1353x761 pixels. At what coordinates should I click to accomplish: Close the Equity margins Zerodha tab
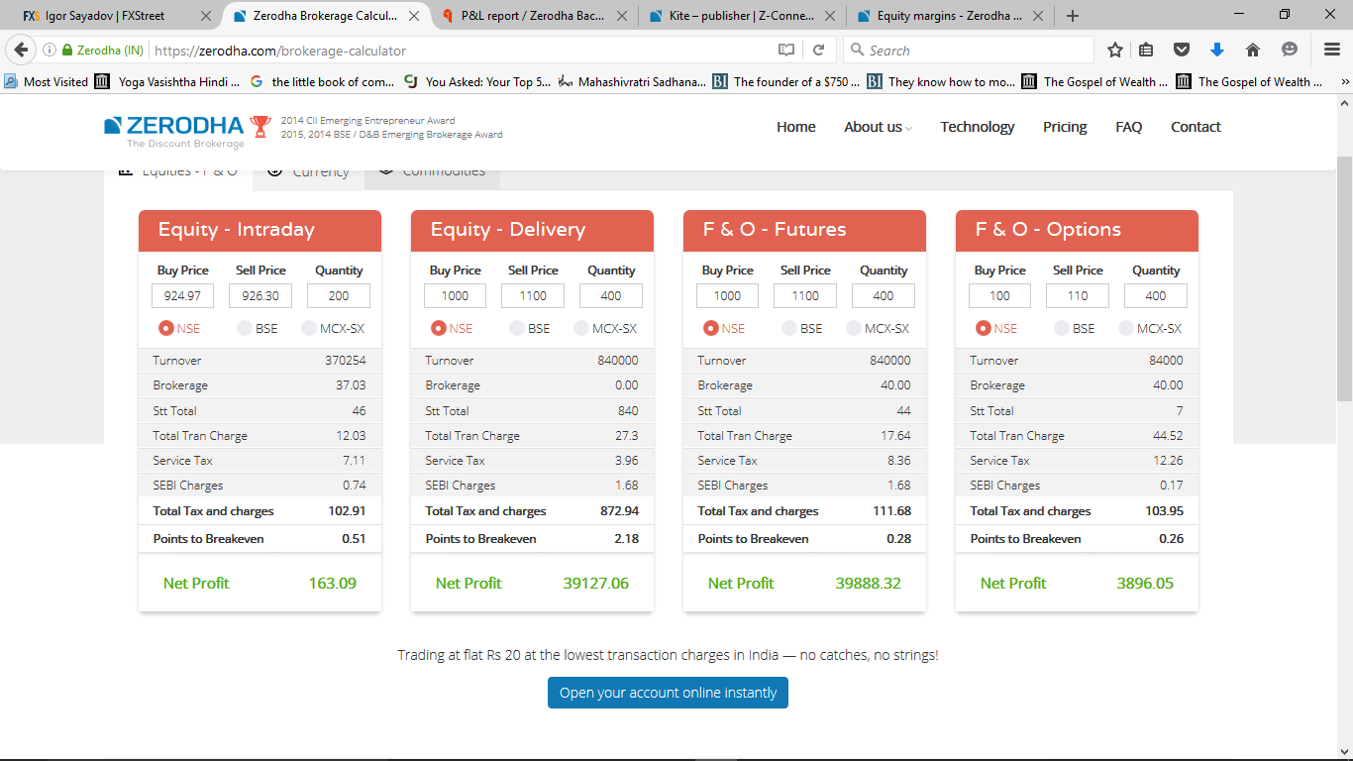(1038, 16)
